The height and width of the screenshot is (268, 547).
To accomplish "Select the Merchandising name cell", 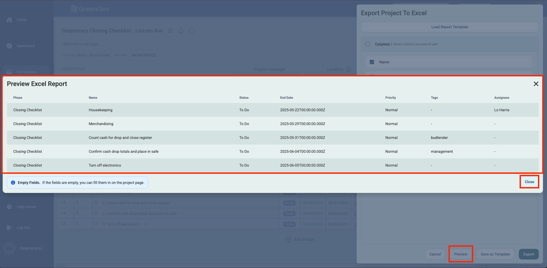I will [101, 124].
